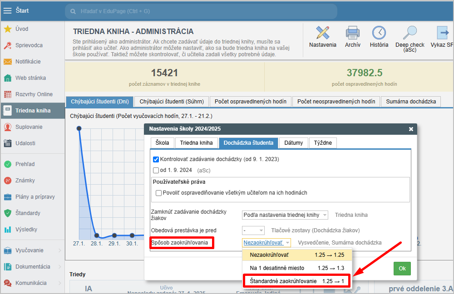This screenshot has height=294, width=454.
Task: Select Rozvrhy Online calendar icon
Action: click(x=8, y=94)
